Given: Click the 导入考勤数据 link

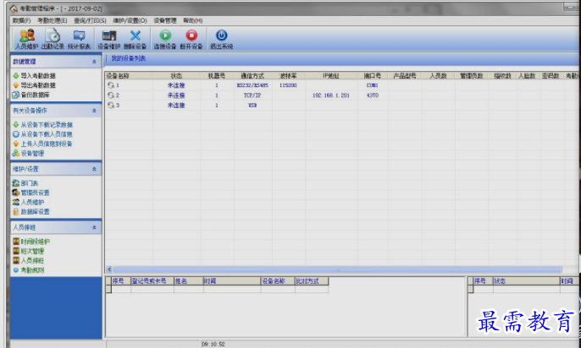Looking at the screenshot, I should pos(38,76).
